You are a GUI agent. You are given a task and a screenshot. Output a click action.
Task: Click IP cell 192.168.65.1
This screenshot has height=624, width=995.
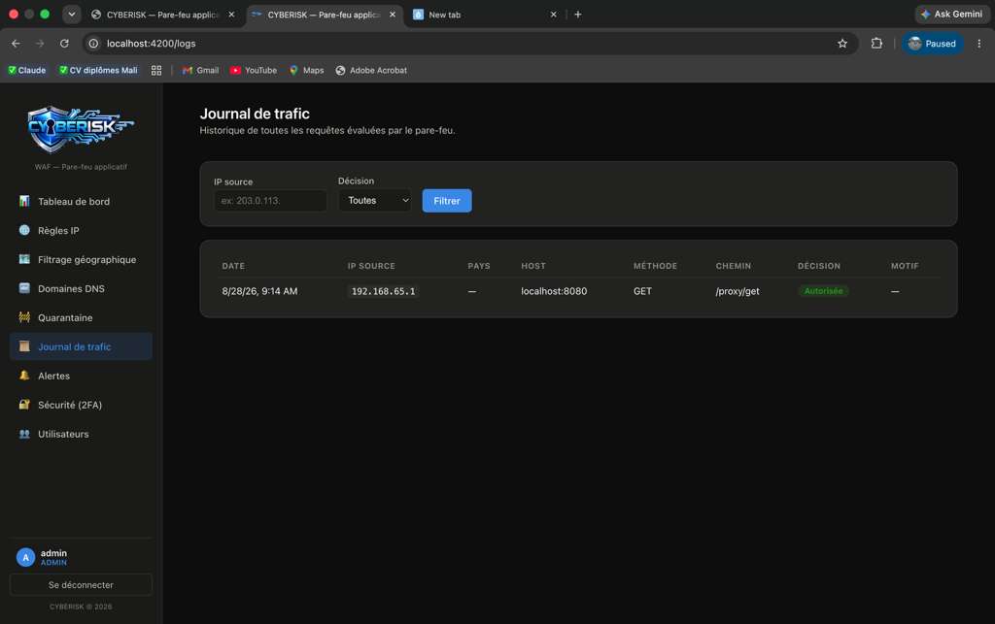tap(383, 291)
